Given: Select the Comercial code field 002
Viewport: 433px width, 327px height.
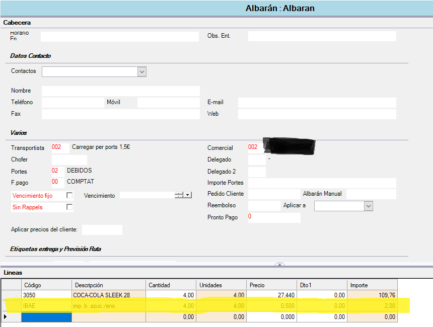Looking at the screenshot, I should (x=255, y=147).
